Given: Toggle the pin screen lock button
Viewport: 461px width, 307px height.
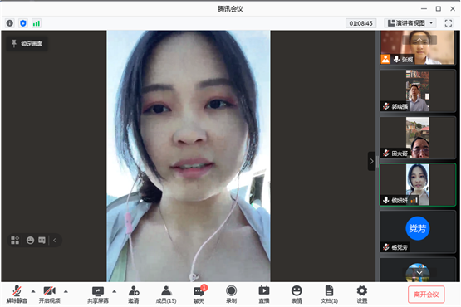Looking at the screenshot, I should click(x=27, y=44).
